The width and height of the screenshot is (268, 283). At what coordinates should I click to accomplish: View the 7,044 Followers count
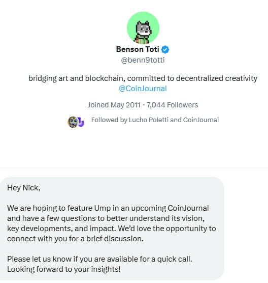click(x=172, y=105)
